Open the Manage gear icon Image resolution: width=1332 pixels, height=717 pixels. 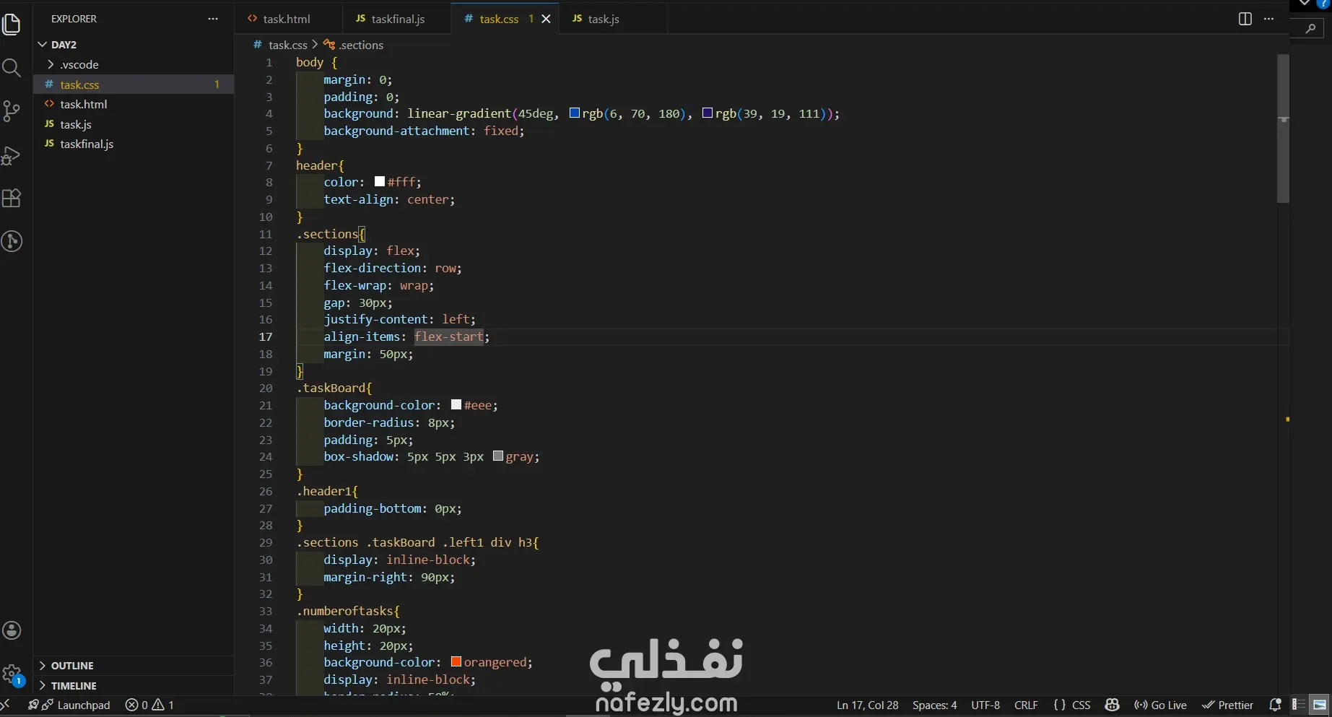tap(12, 674)
